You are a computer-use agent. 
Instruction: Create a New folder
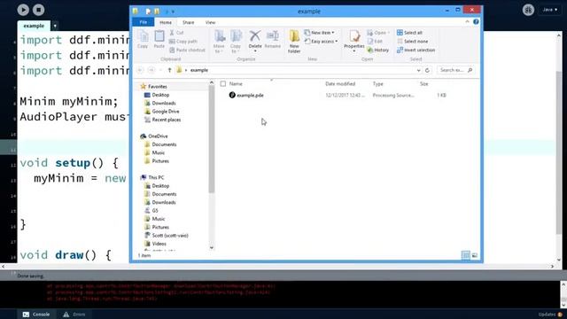click(294, 42)
